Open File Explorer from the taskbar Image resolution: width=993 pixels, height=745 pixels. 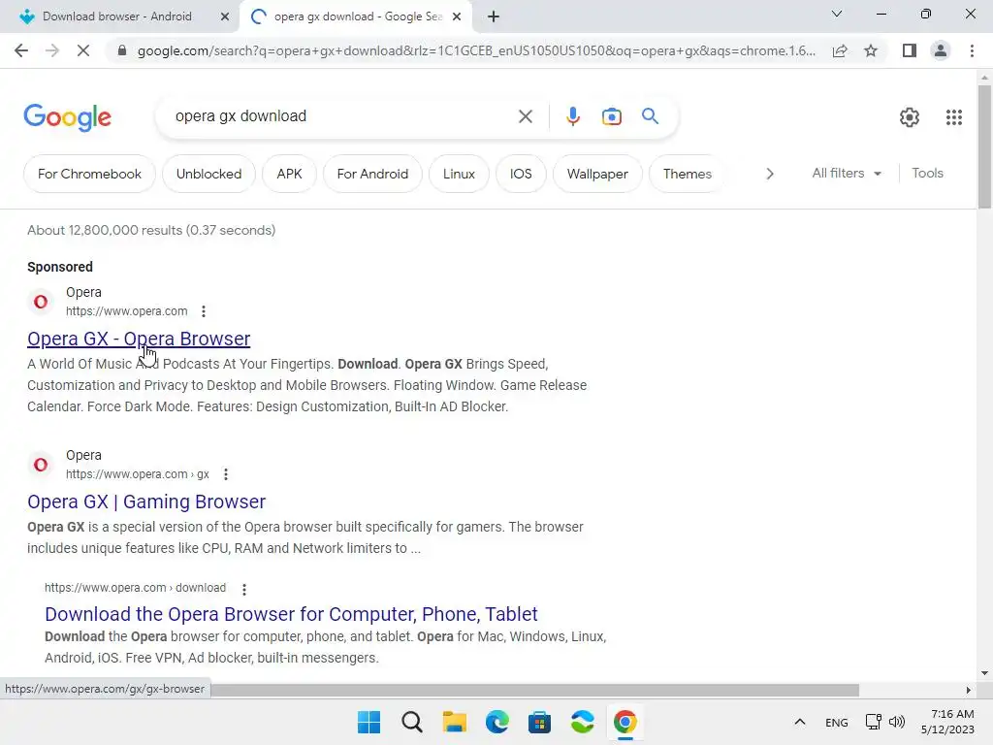point(454,722)
